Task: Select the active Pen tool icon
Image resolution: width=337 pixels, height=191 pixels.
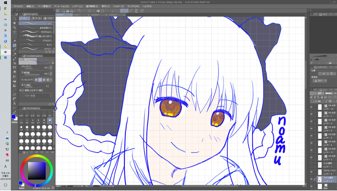Action: pyautogui.click(x=14, y=45)
